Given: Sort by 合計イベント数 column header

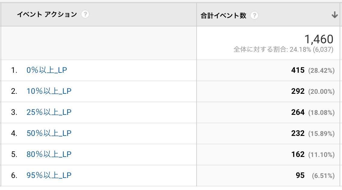Looking at the screenshot, I should coord(223,15).
